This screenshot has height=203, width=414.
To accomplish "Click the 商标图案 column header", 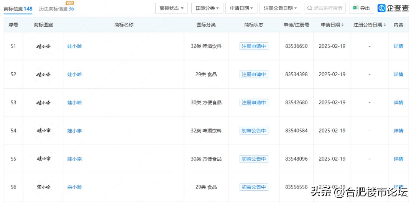I will point(43,25).
